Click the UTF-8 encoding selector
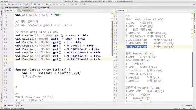196x110 pixels. click(x=186, y=108)
